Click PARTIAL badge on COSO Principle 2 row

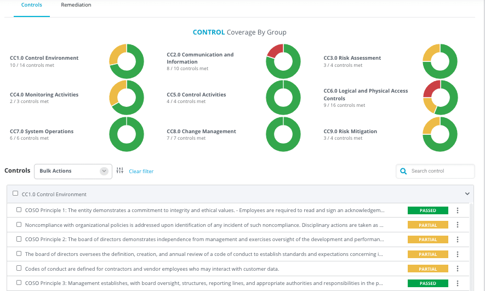[x=428, y=239]
